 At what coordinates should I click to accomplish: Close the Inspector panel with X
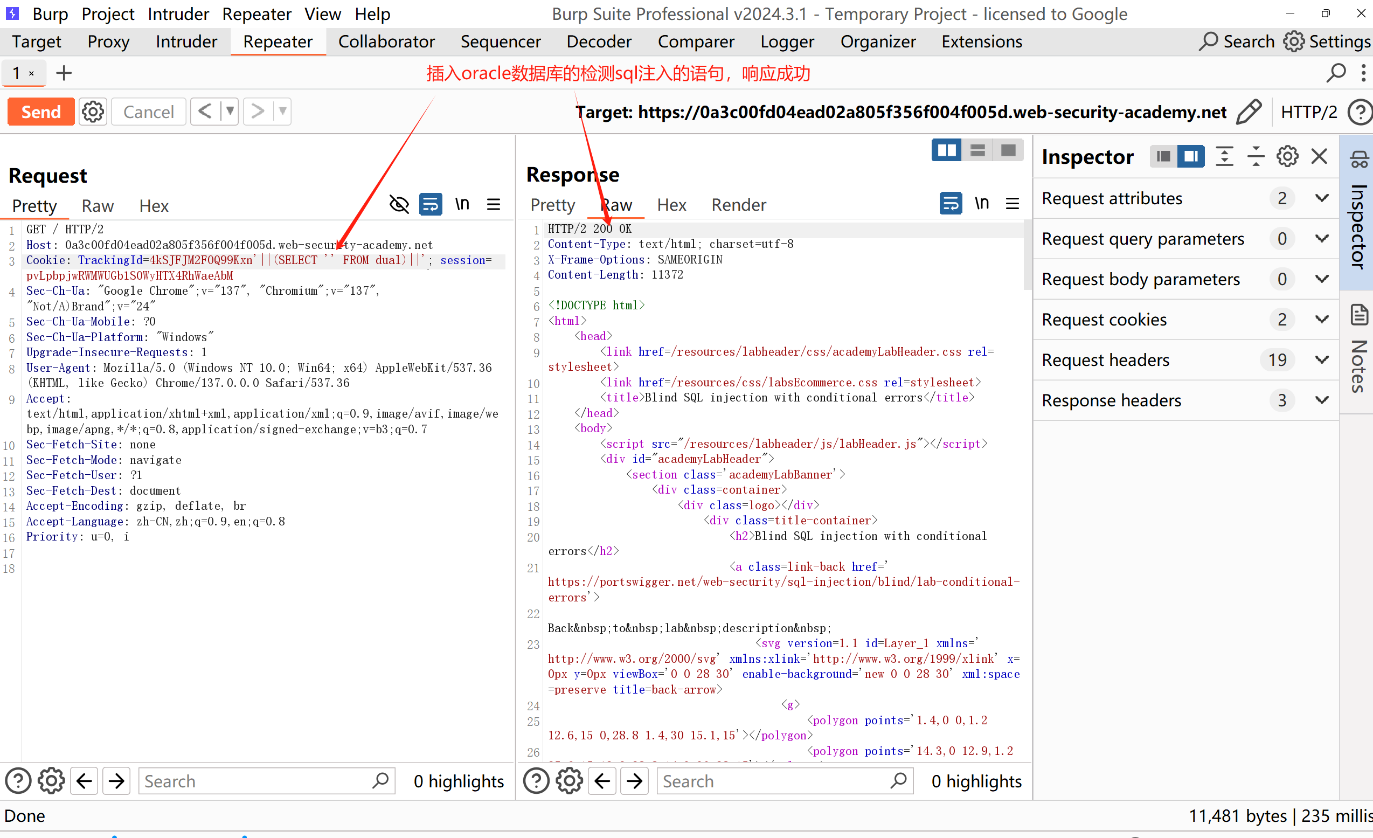point(1319,157)
